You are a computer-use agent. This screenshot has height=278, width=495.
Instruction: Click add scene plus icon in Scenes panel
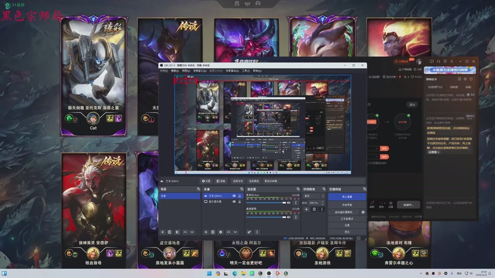pyautogui.click(x=162, y=232)
